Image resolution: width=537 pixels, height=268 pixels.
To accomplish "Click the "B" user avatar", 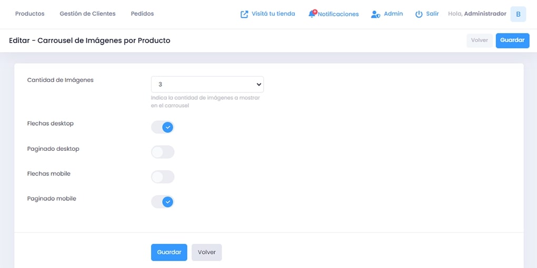I will coord(518,14).
